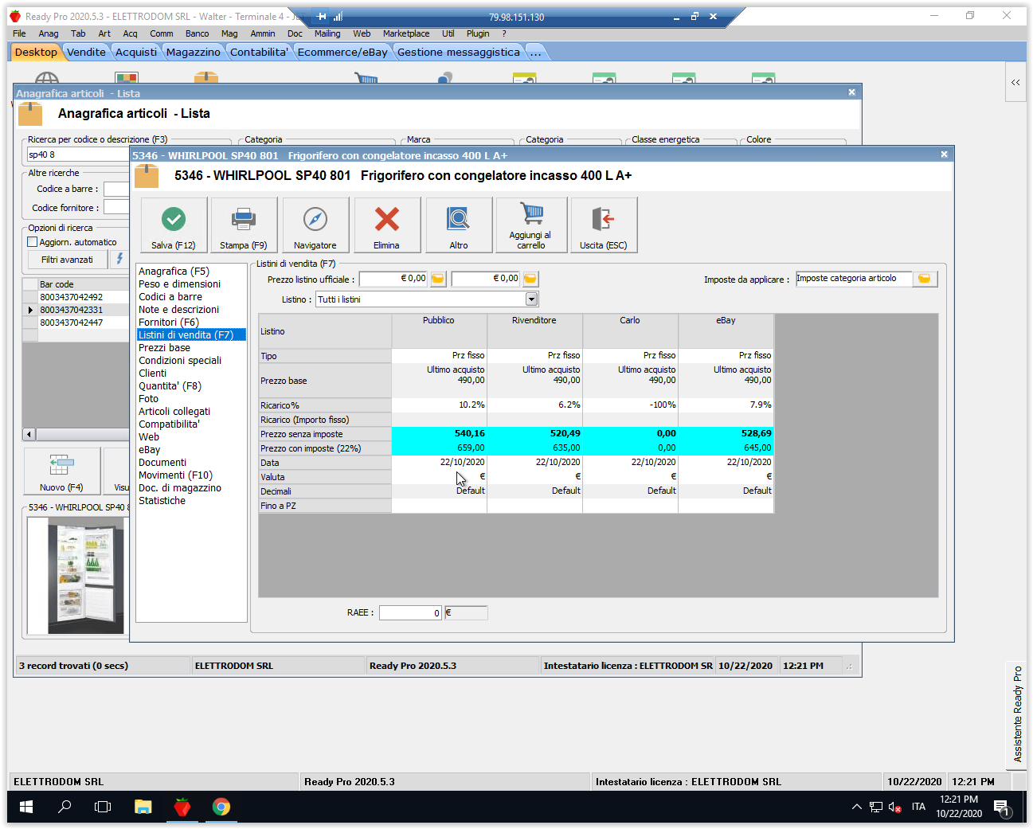This screenshot has height=829, width=1033.
Task: Switch to the Magazzino tab
Action: [194, 53]
